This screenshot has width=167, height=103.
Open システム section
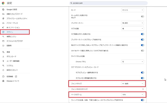point(10,66)
